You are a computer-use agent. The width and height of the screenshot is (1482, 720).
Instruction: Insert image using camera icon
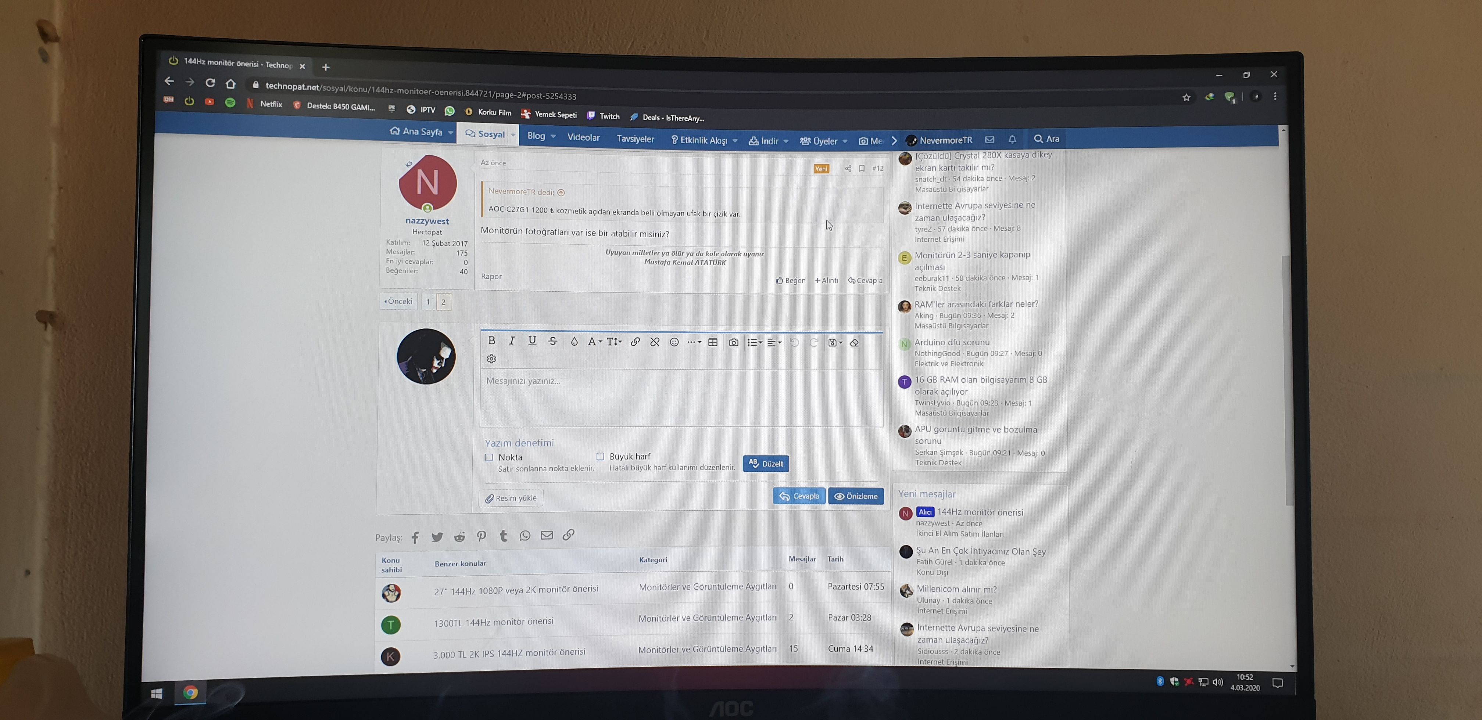pyautogui.click(x=734, y=343)
